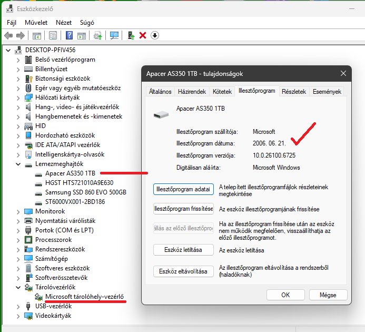Cancel the dialog with Mégse

(328, 295)
